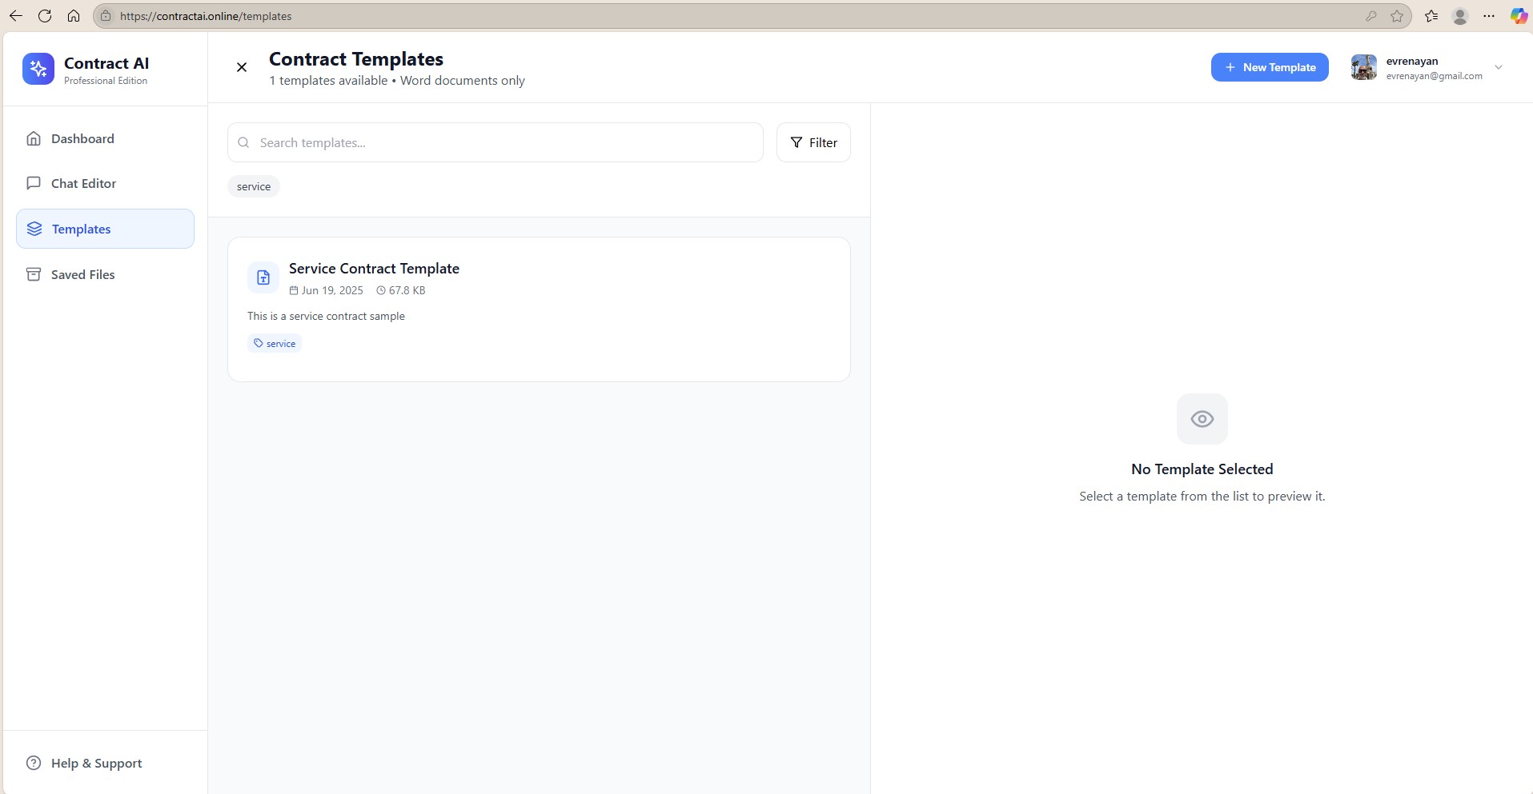Click 'This is a service contract sample' description
This screenshot has width=1533, height=794.
326,316
